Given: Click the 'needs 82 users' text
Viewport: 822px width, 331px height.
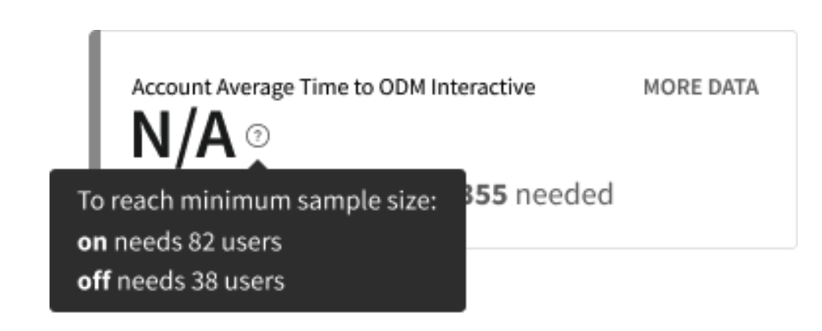Looking at the screenshot, I should [x=198, y=242].
